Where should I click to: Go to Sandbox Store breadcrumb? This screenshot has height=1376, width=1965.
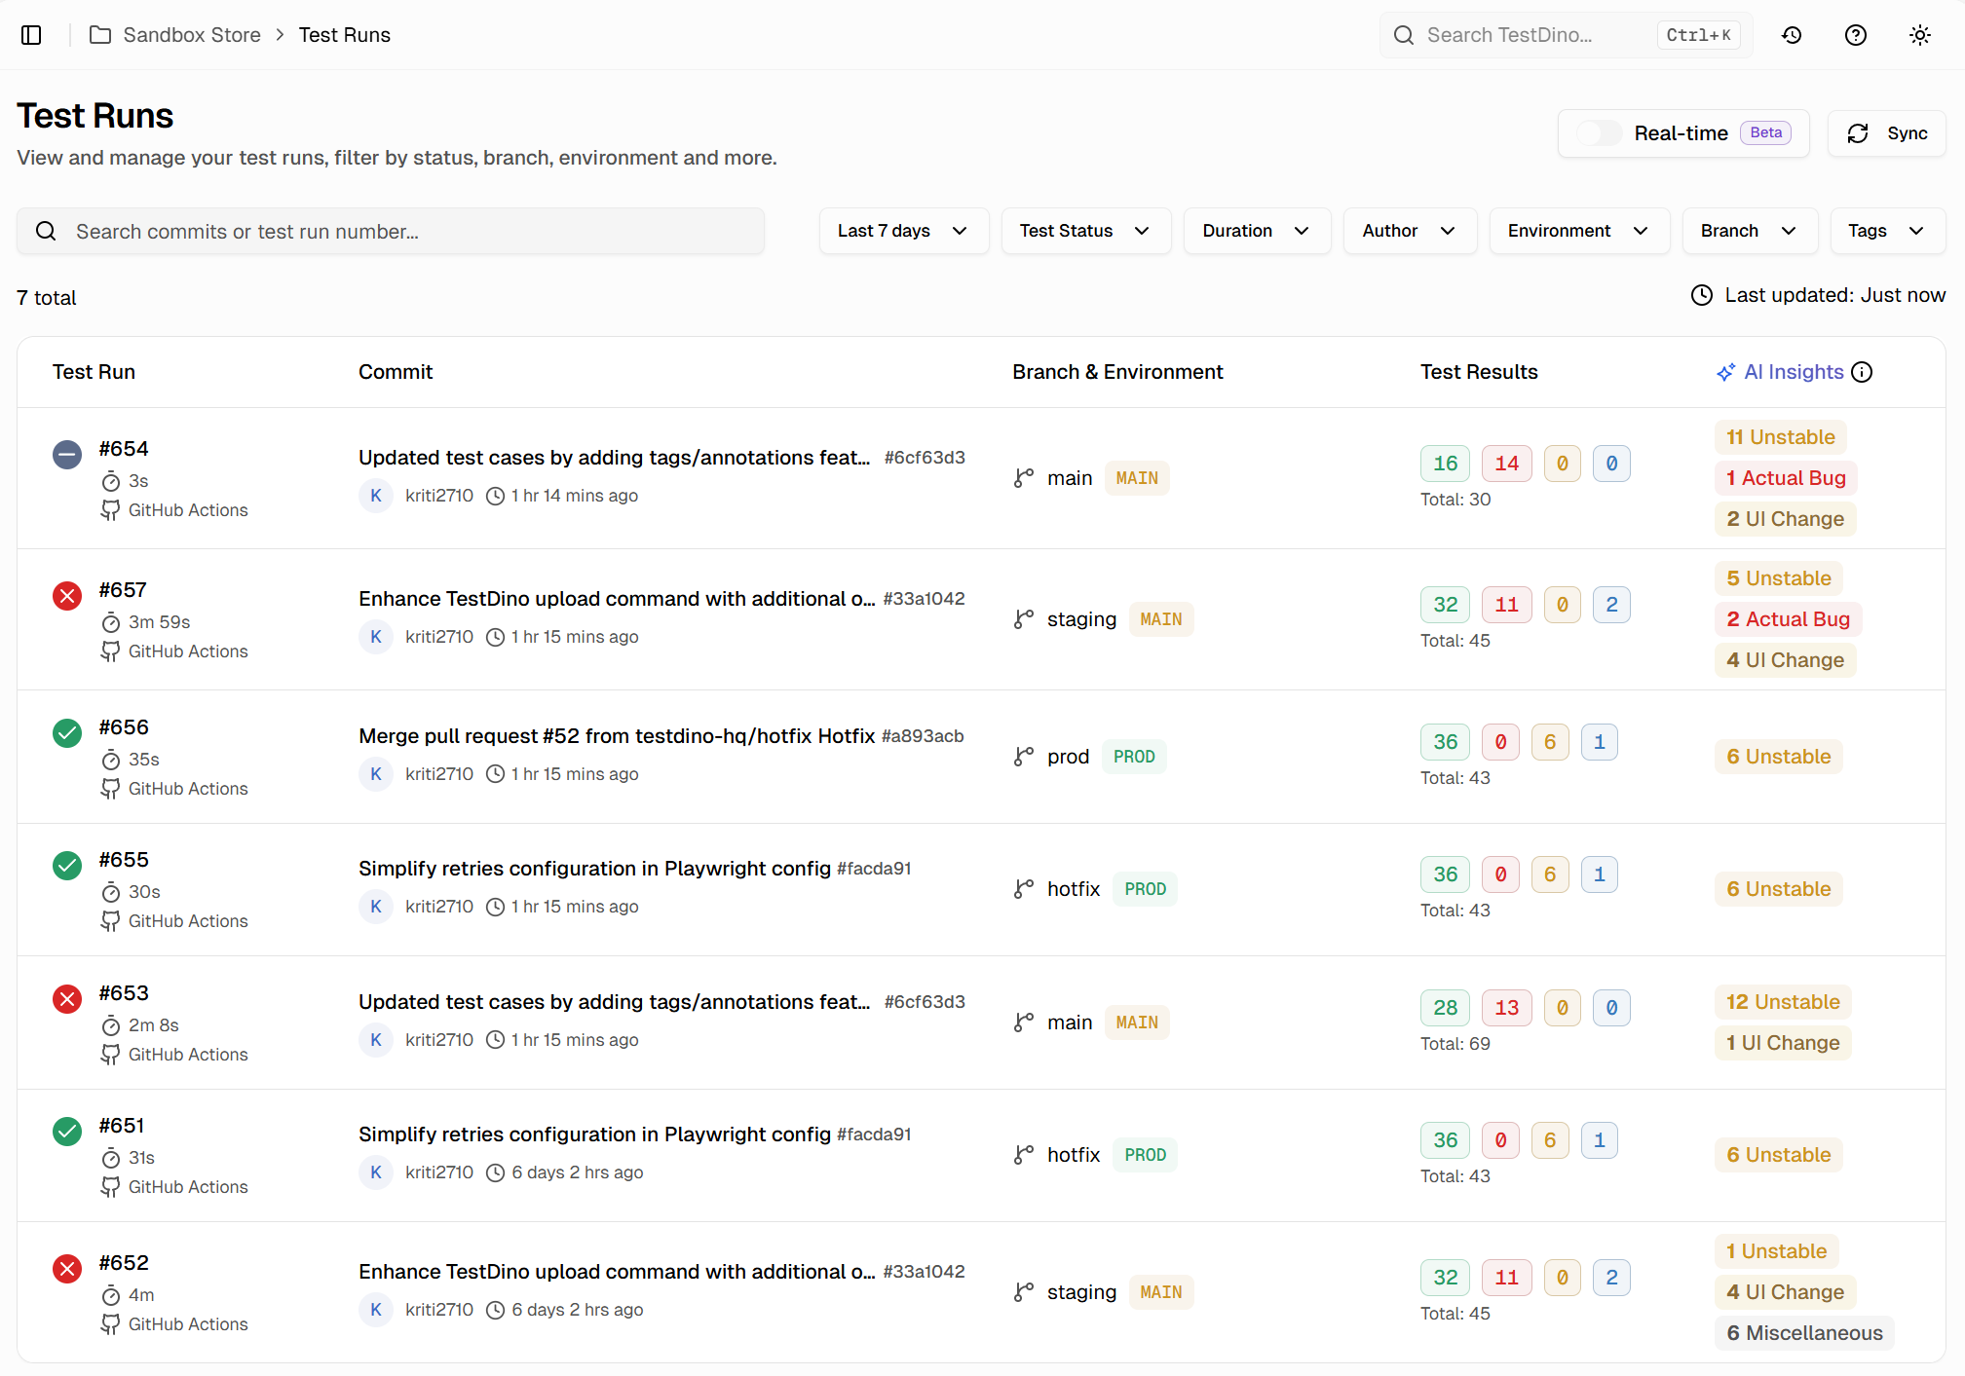191,35
